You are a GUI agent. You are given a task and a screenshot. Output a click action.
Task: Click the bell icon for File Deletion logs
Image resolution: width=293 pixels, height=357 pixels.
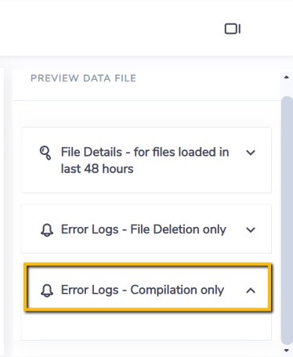coord(47,230)
